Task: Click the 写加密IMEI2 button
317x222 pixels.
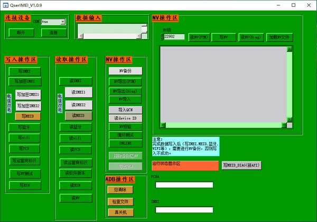Action: click(x=29, y=106)
